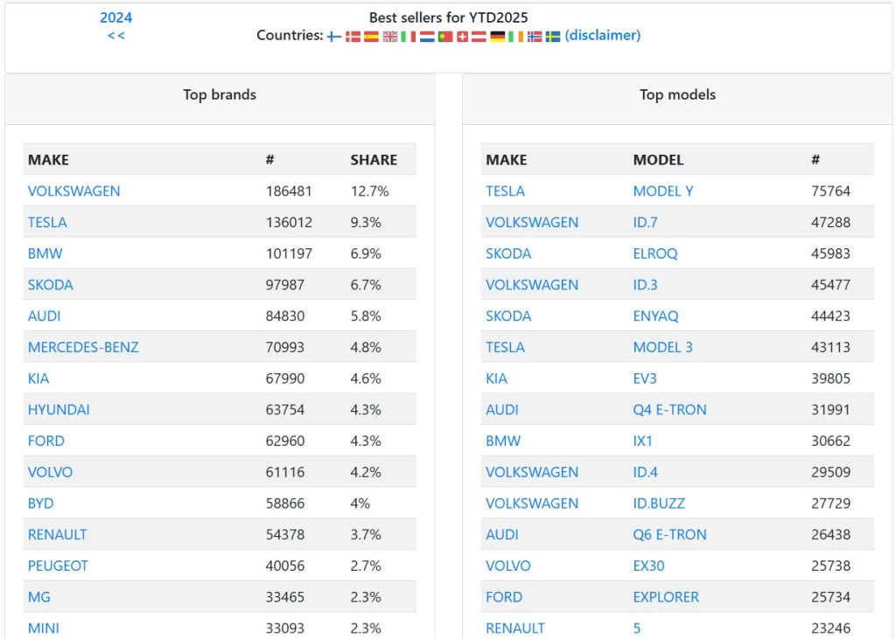Select the Sweden flag icon
The image size is (896, 639).
click(x=553, y=37)
